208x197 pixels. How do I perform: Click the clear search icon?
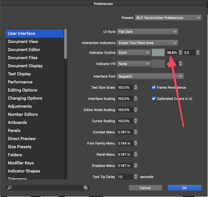coord(86,188)
